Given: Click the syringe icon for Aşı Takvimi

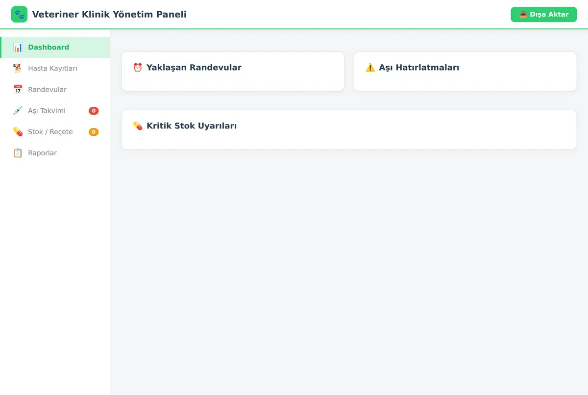Looking at the screenshot, I should 18,111.
